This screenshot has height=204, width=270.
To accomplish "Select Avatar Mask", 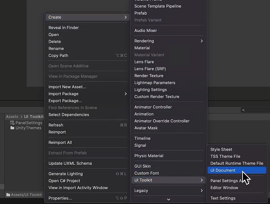I will (169, 128).
